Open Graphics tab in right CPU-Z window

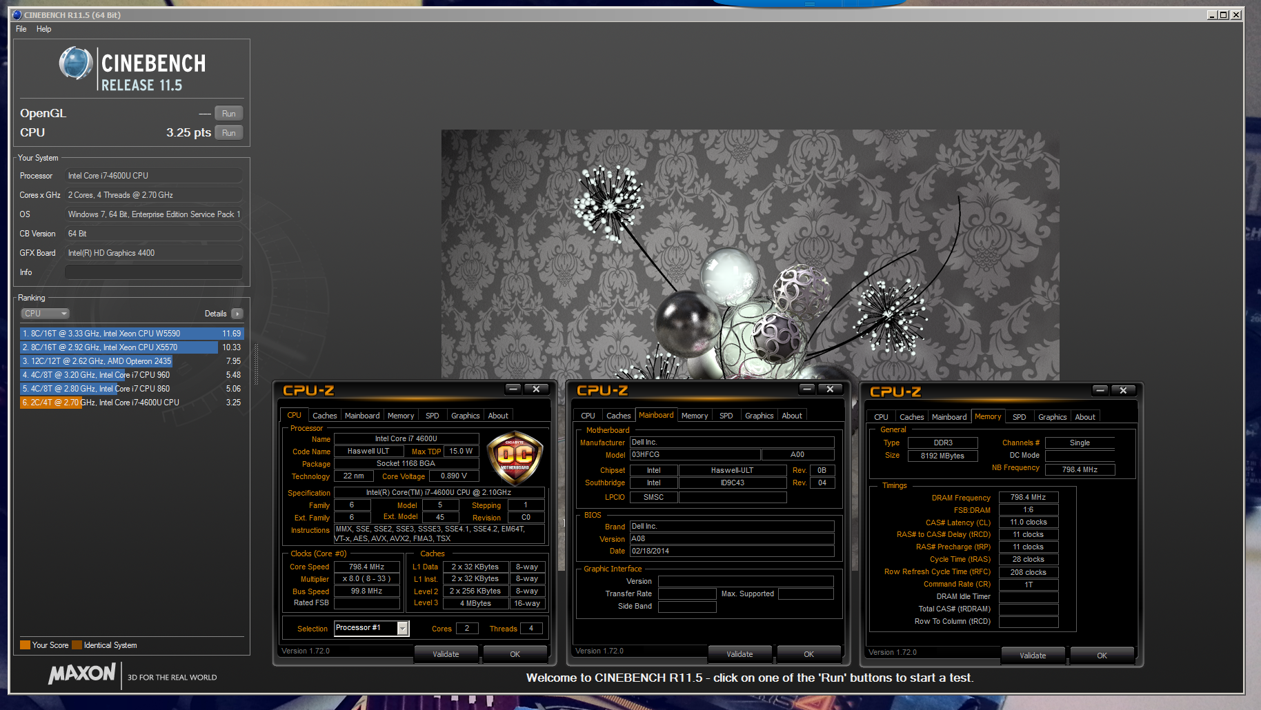tap(1053, 417)
